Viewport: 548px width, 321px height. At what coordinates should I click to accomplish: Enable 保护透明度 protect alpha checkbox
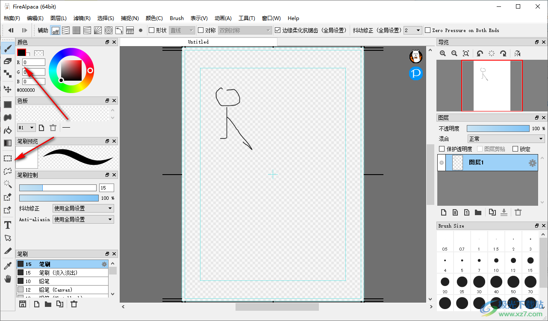(442, 149)
